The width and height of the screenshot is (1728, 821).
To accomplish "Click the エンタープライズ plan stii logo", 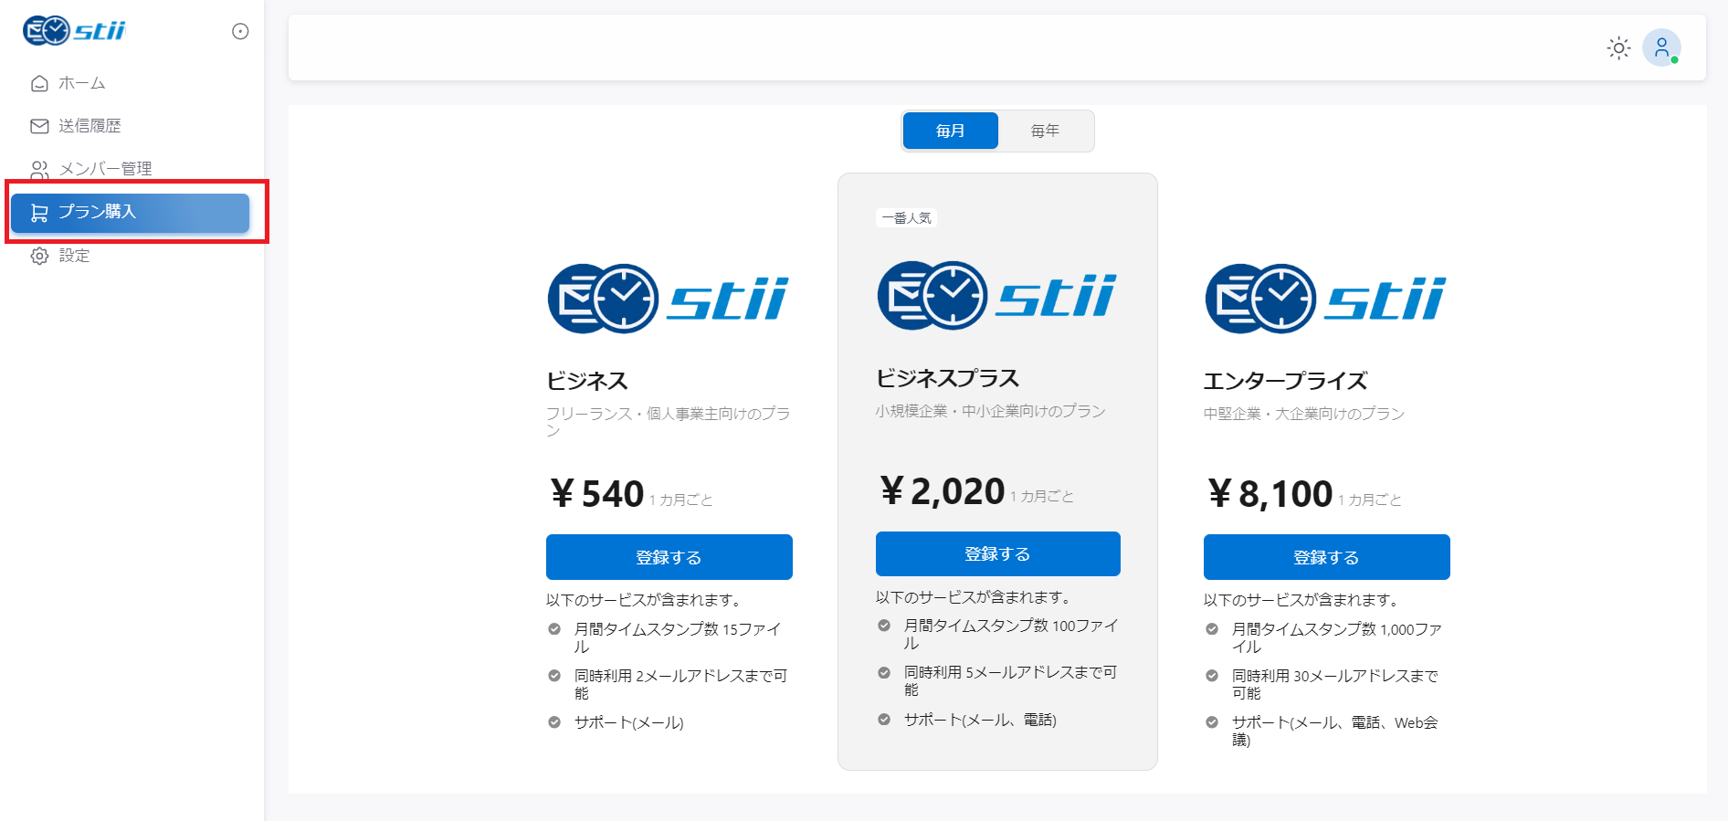I will coord(1325,299).
